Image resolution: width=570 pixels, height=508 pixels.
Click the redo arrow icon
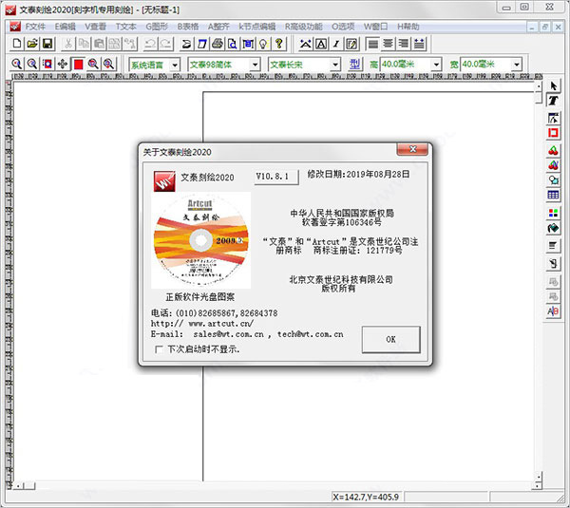click(x=165, y=44)
